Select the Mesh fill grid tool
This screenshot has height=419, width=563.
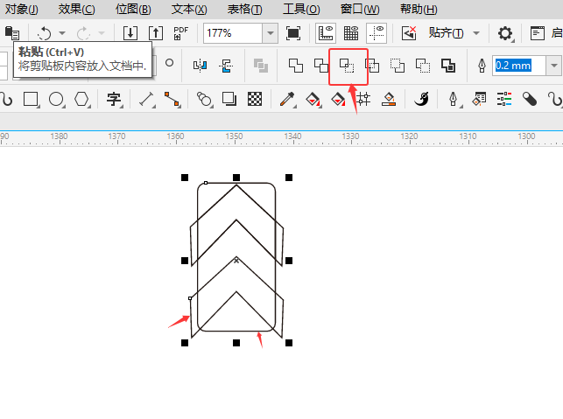(363, 99)
